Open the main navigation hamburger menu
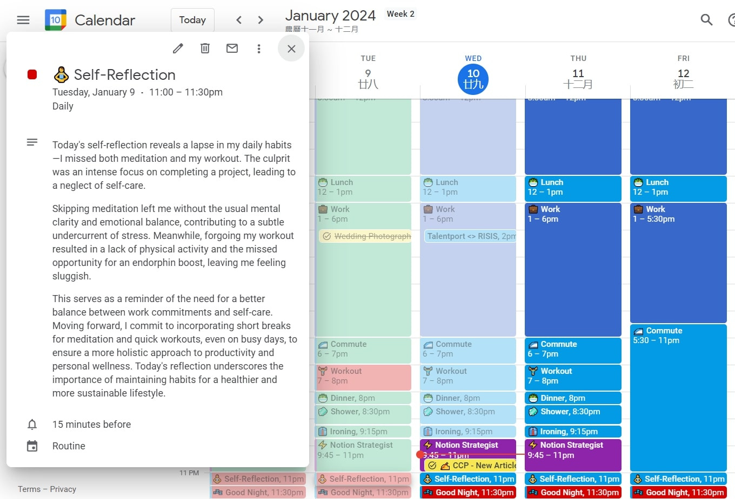Viewport: 735px width, 499px height. (x=23, y=20)
